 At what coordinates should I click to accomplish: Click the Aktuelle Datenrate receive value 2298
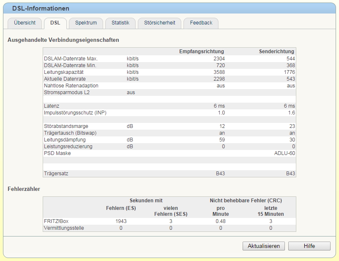(x=219, y=79)
